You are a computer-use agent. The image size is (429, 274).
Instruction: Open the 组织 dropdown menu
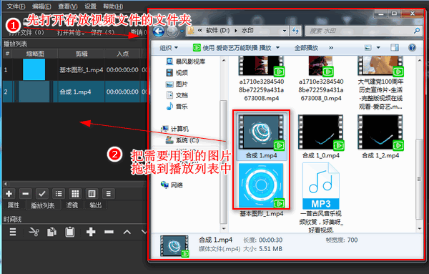[169, 48]
